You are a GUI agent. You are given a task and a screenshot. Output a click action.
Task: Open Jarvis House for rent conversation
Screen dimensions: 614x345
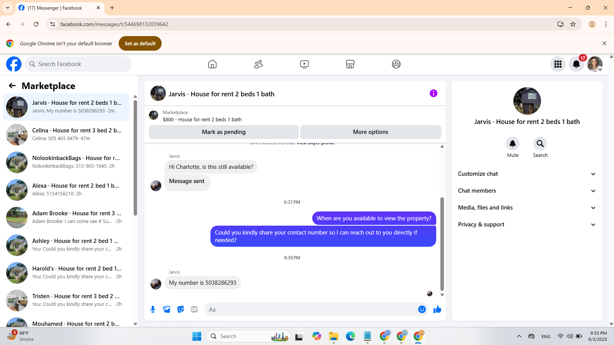click(x=66, y=107)
